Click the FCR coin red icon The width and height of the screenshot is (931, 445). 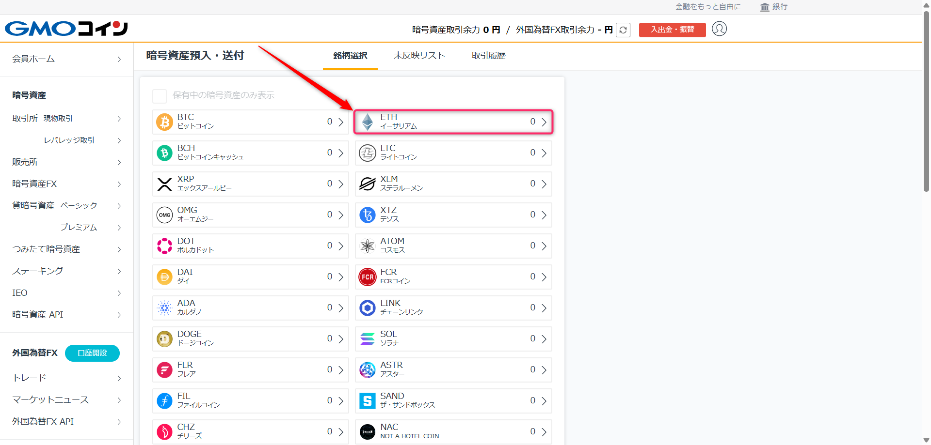(x=368, y=277)
